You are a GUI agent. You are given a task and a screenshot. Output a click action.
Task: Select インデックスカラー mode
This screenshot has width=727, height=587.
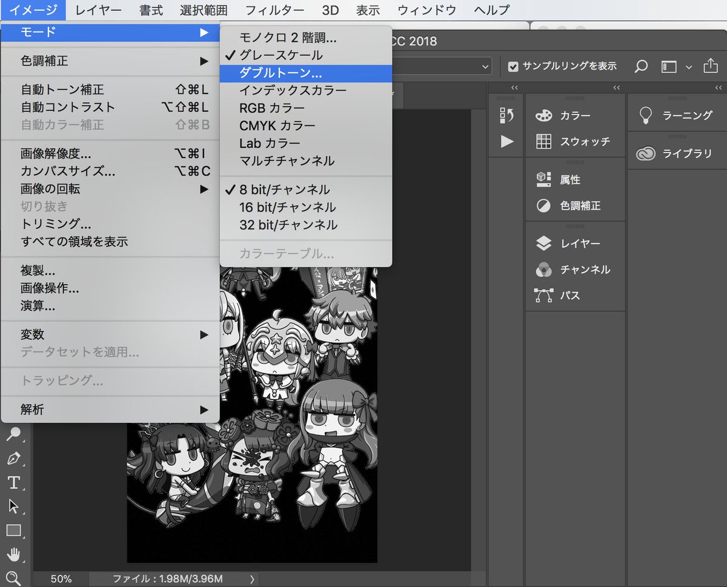tap(306, 90)
